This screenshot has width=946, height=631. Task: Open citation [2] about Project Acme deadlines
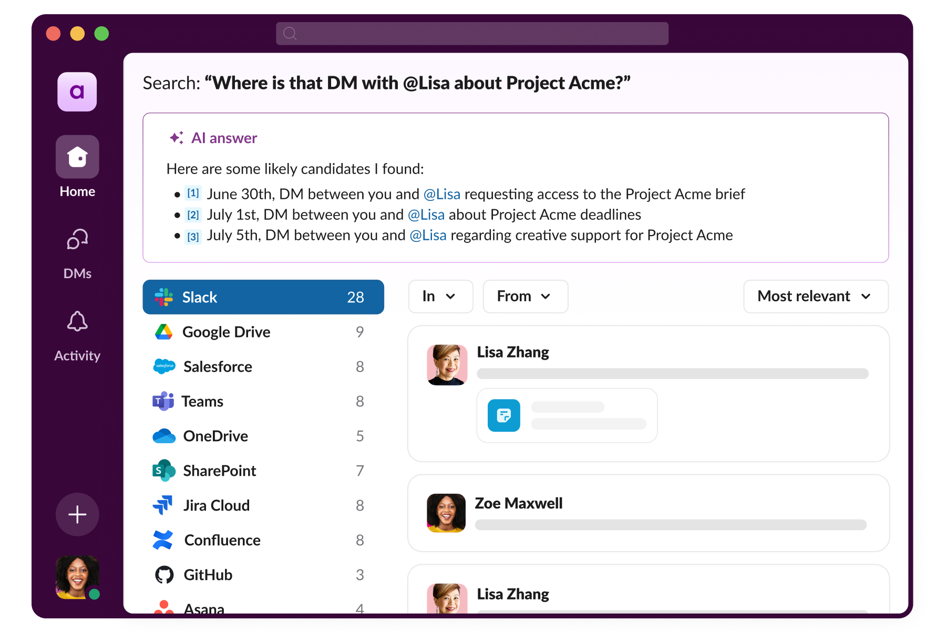pos(193,215)
